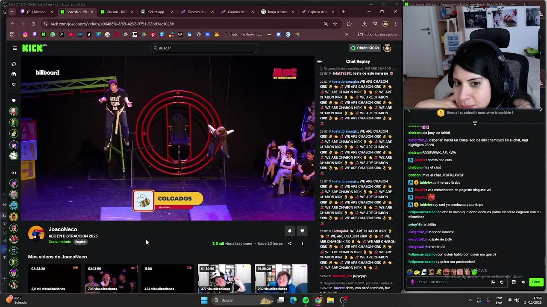
Task: Open the 7TV emote icon in chat
Action: pyautogui.click(x=493, y=282)
